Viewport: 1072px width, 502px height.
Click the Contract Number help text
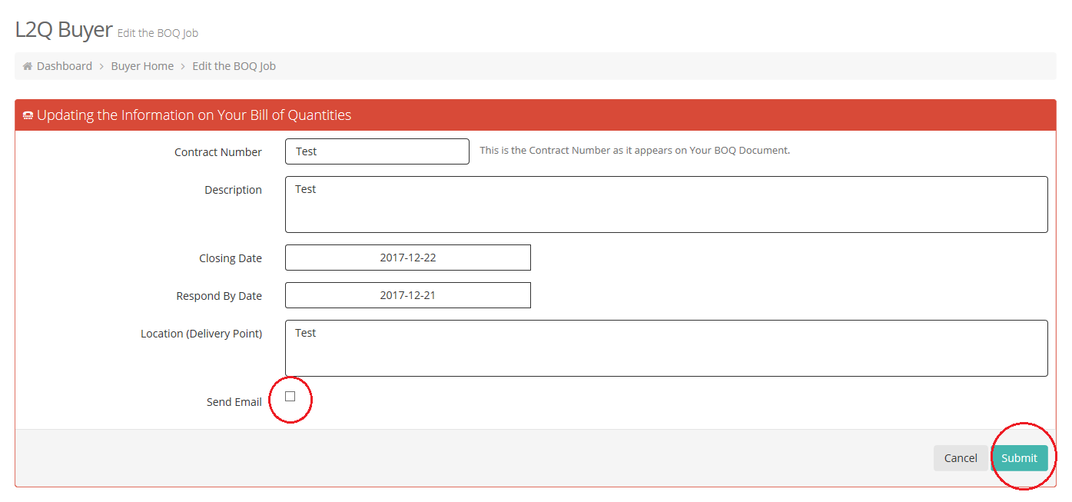635,151
